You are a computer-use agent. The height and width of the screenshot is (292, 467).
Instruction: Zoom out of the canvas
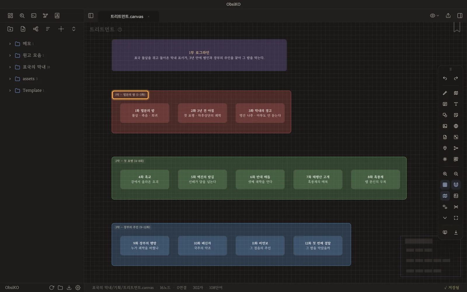coord(456,174)
